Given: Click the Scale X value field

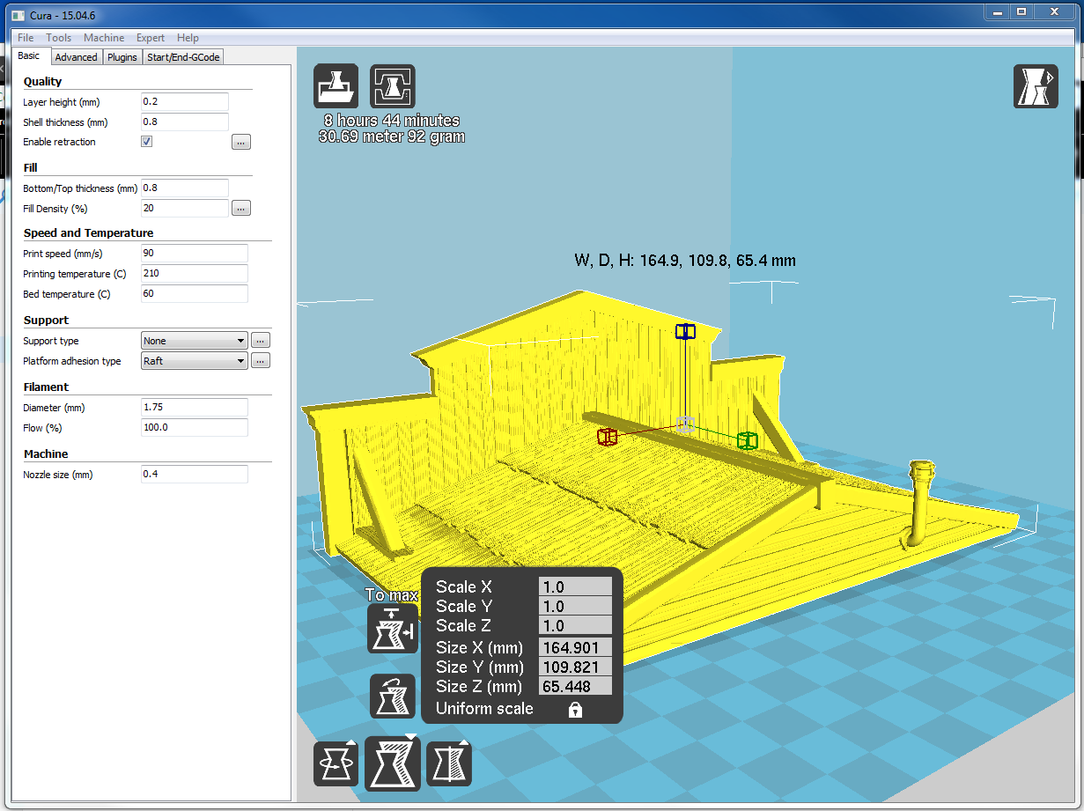Looking at the screenshot, I should coord(575,587).
